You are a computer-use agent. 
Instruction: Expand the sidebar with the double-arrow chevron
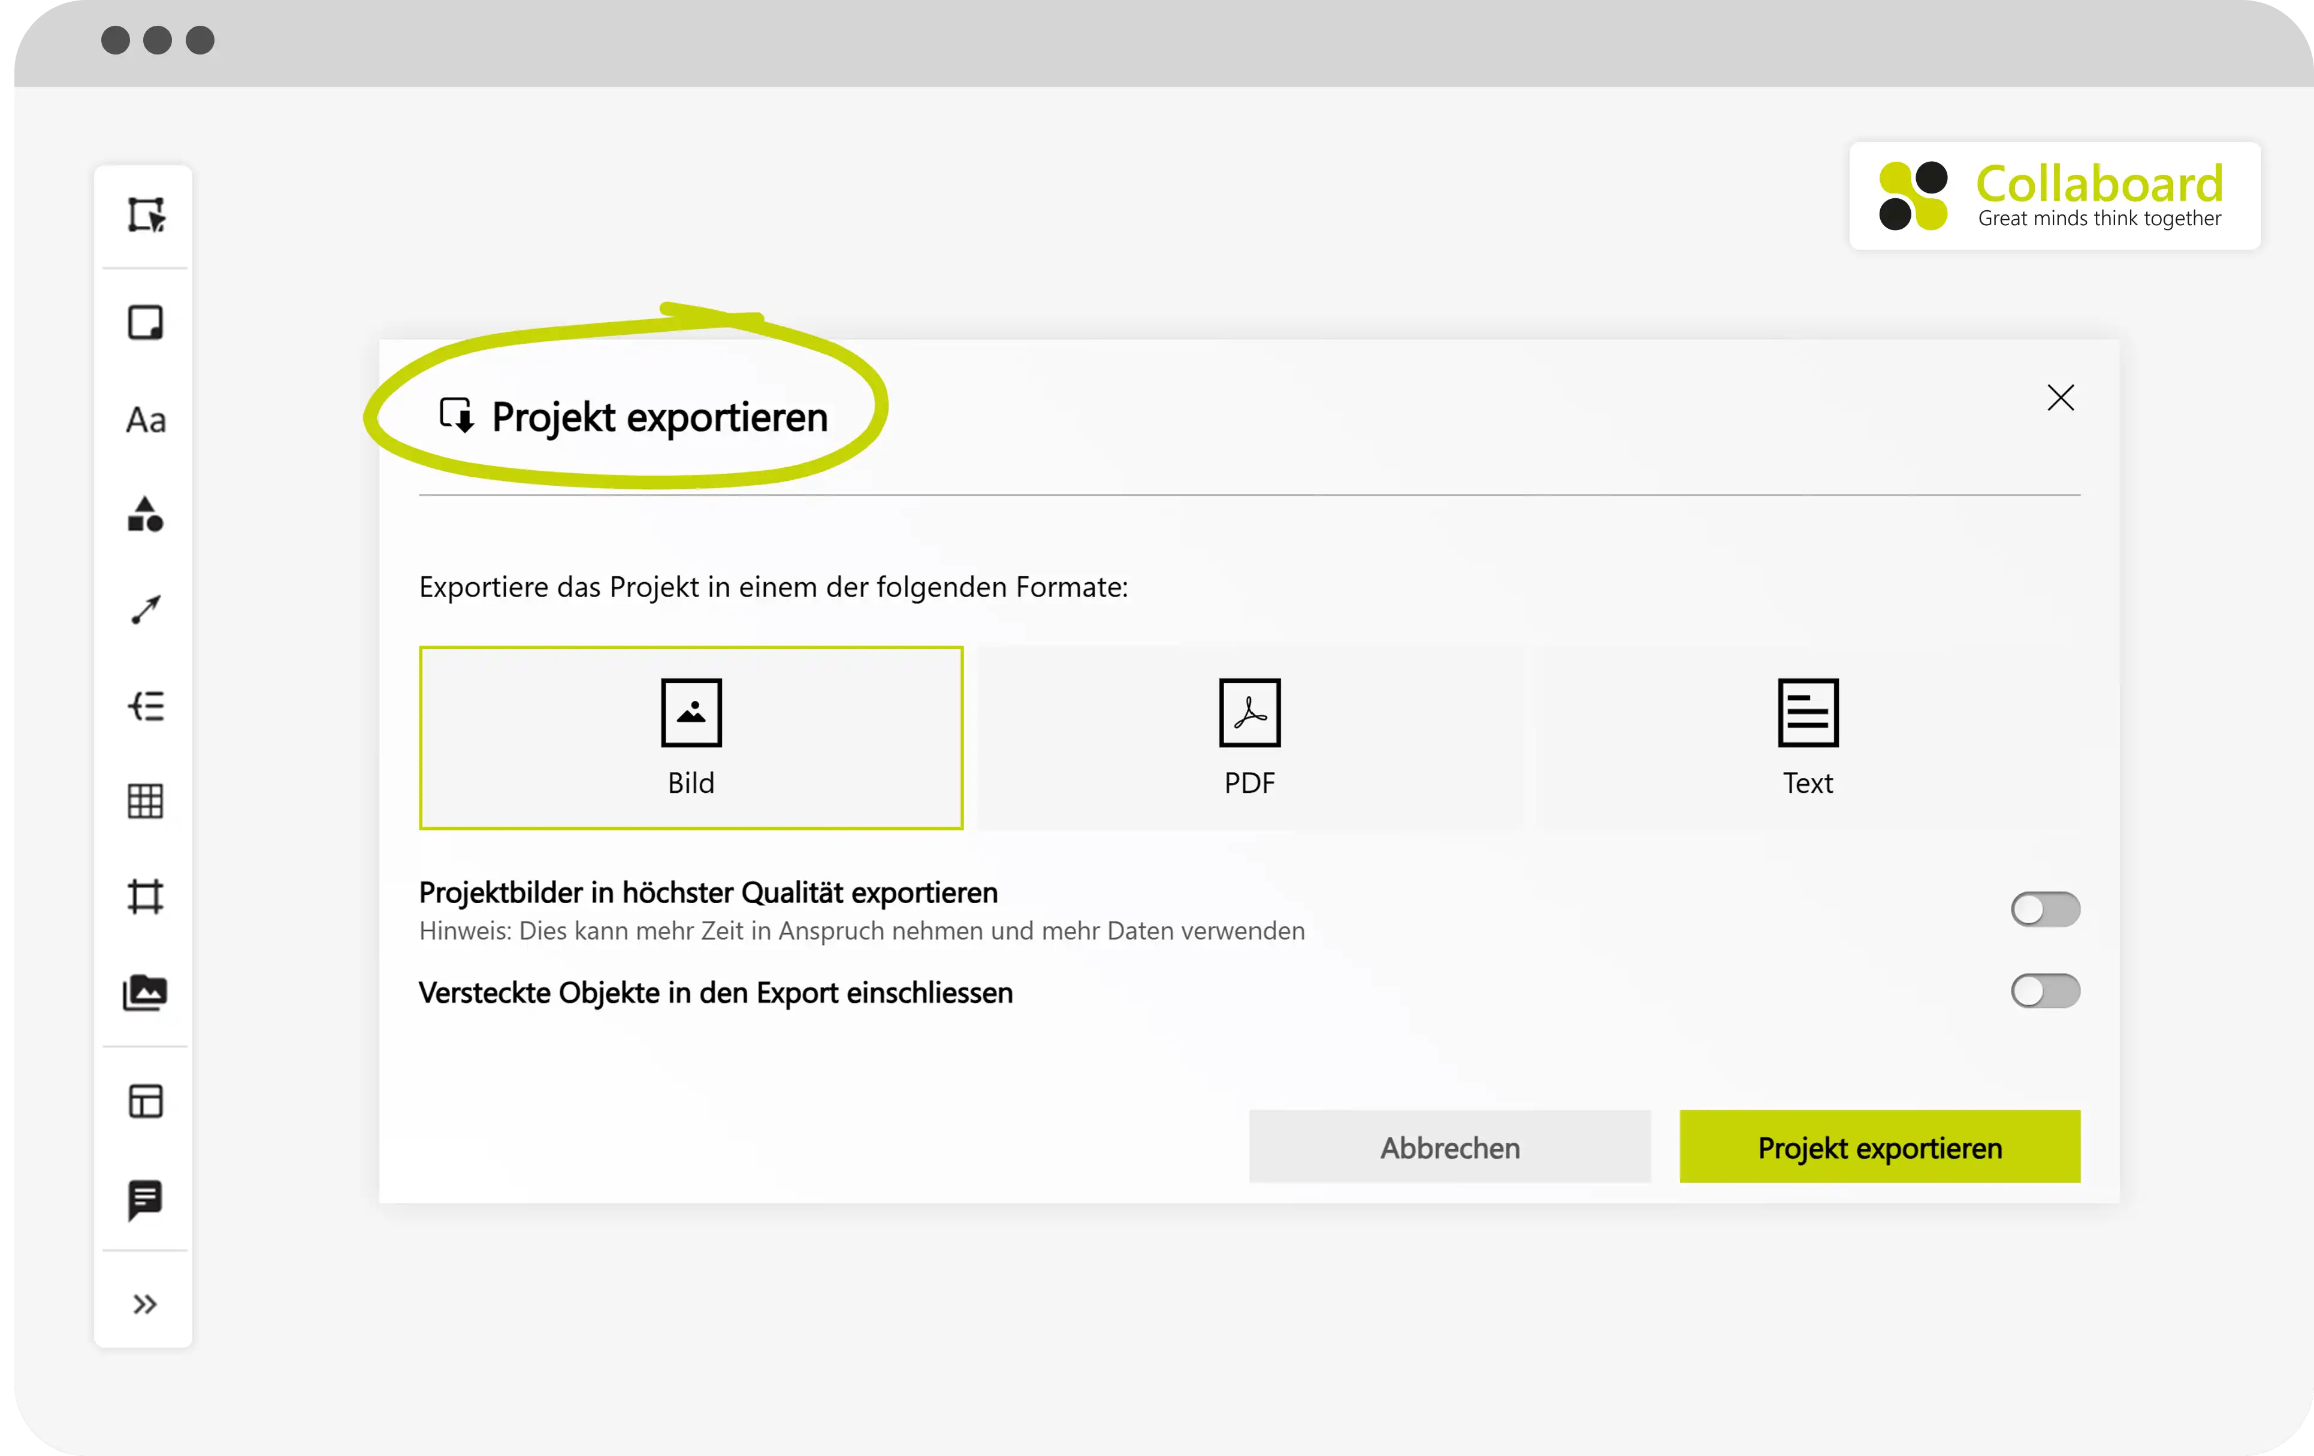pyautogui.click(x=144, y=1302)
